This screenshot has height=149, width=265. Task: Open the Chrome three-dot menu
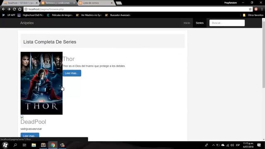[262, 9]
